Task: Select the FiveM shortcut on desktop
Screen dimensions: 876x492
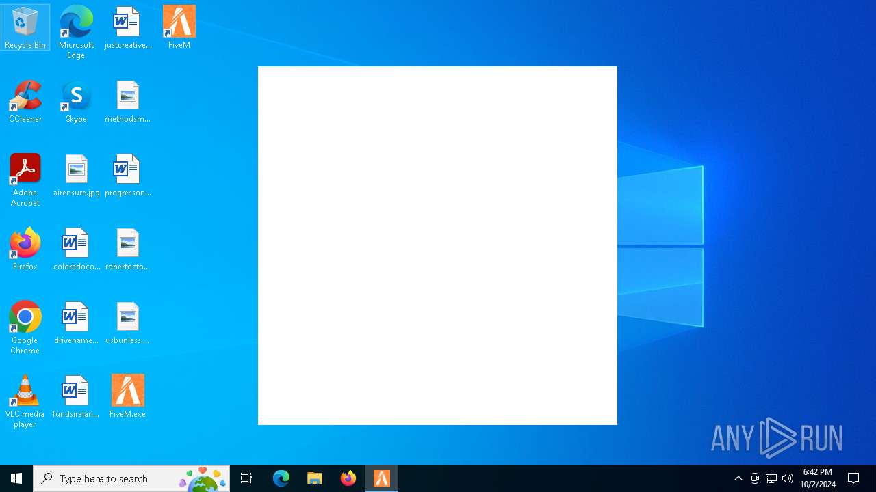Action: tap(179, 27)
